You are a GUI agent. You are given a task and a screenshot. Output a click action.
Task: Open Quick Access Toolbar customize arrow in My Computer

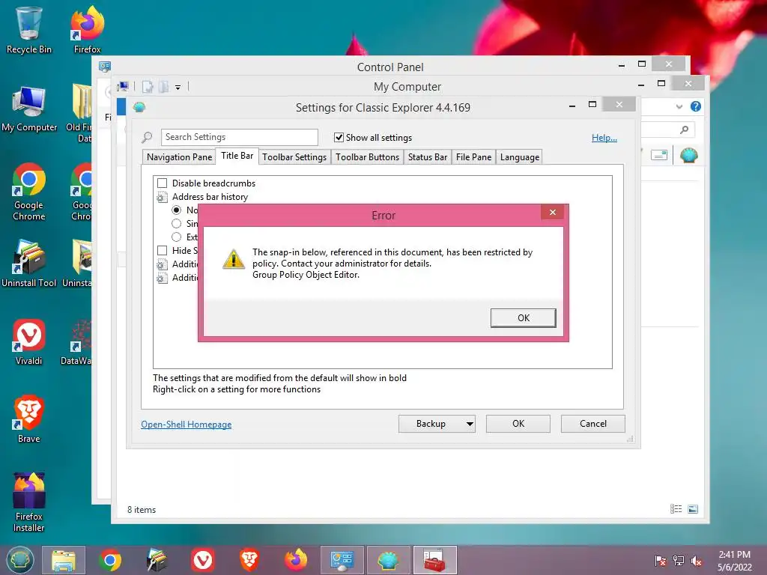(178, 87)
